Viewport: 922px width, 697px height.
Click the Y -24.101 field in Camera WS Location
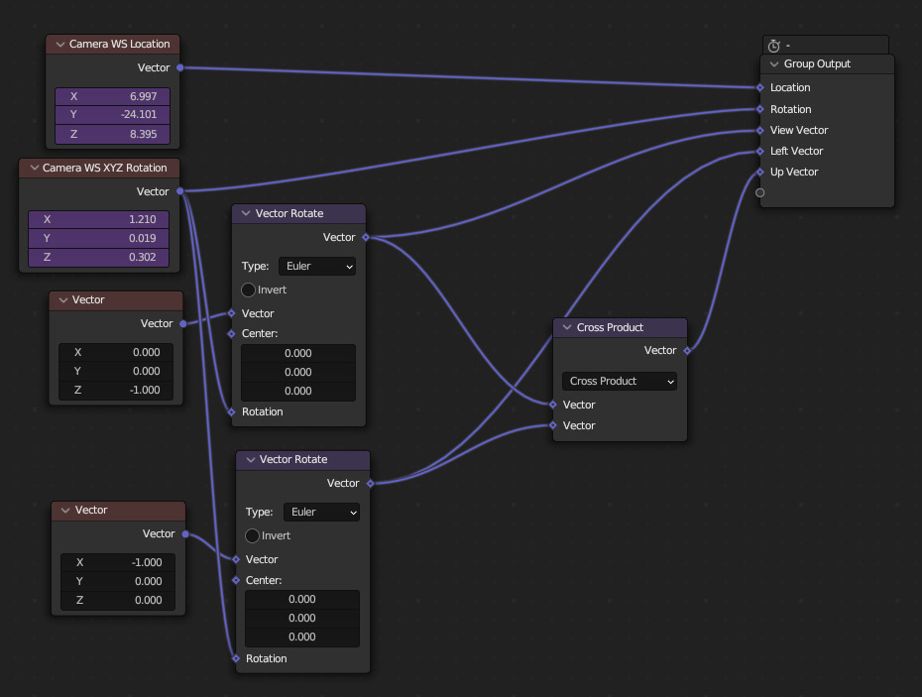tap(112, 115)
